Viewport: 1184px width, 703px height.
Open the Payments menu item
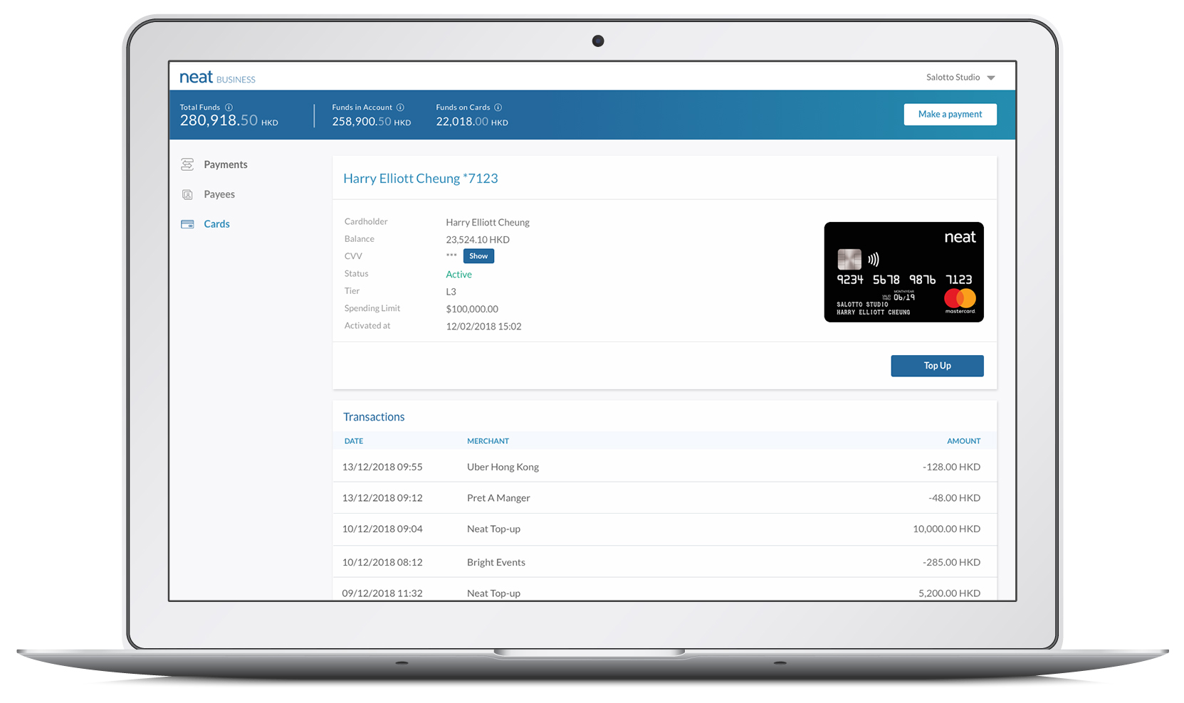click(226, 164)
